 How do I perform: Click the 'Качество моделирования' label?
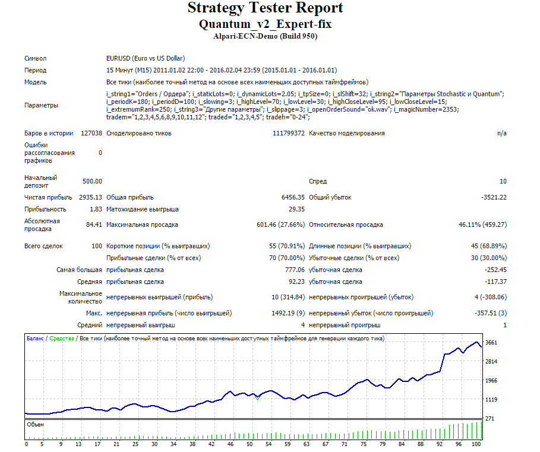347,133
